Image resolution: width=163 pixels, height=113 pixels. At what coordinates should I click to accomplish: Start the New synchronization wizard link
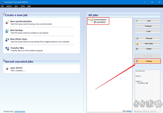[x=21, y=21]
